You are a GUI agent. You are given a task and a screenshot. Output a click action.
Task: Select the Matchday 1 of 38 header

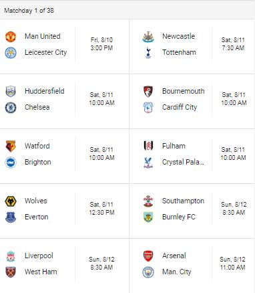click(x=29, y=10)
